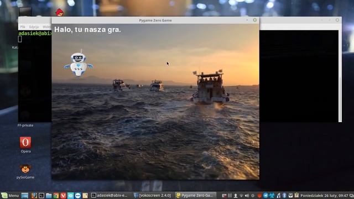Launch Opera from the desktop icon
The width and height of the screenshot is (354, 199).
coord(25,143)
